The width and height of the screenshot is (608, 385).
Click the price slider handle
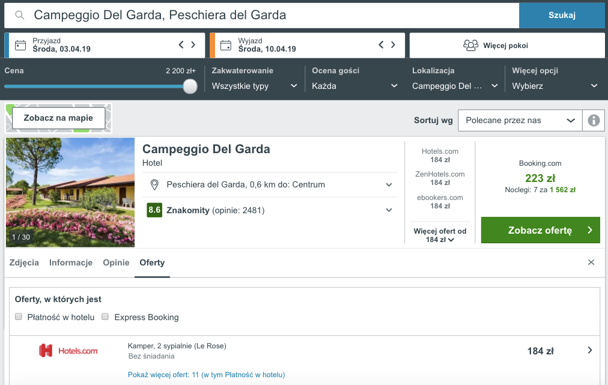190,86
